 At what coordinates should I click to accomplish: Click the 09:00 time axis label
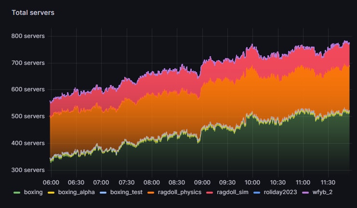pos(202,183)
